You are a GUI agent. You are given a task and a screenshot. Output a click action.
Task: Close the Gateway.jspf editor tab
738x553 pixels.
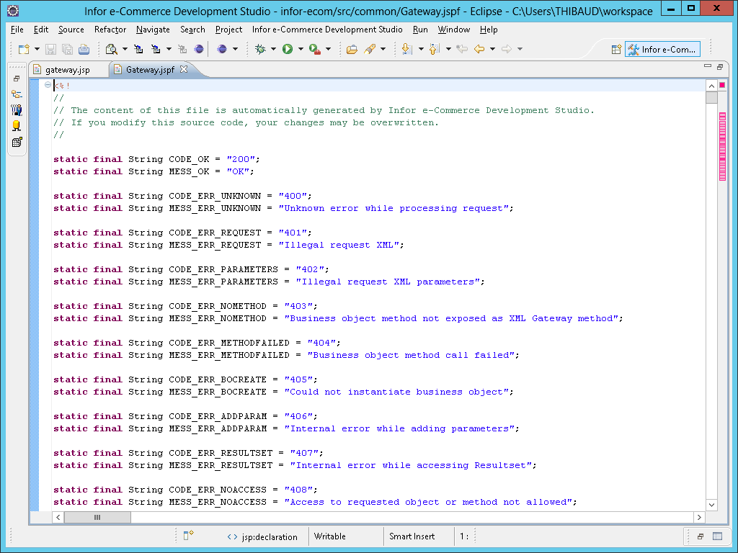[x=183, y=70]
